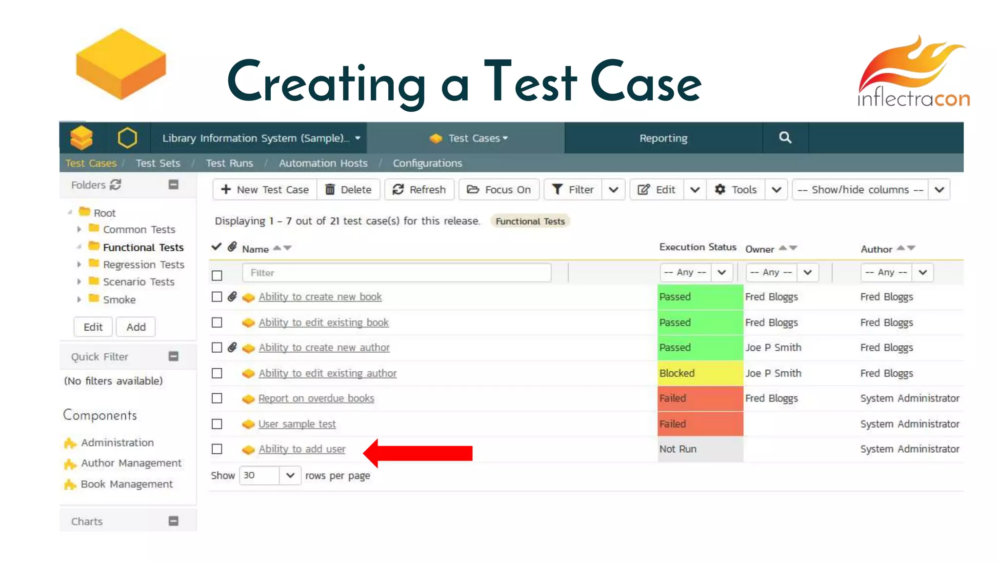Check the box for Ability to create new author
Image resolution: width=999 pixels, height=562 pixels.
coord(217,347)
